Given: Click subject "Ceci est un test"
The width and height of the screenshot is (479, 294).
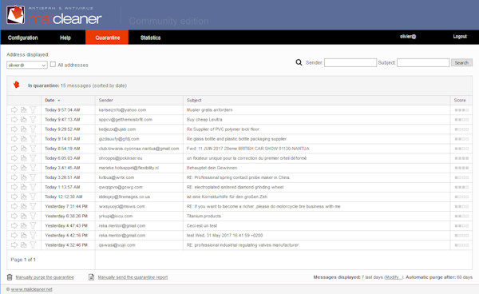Looking at the screenshot, I should [x=202, y=225].
